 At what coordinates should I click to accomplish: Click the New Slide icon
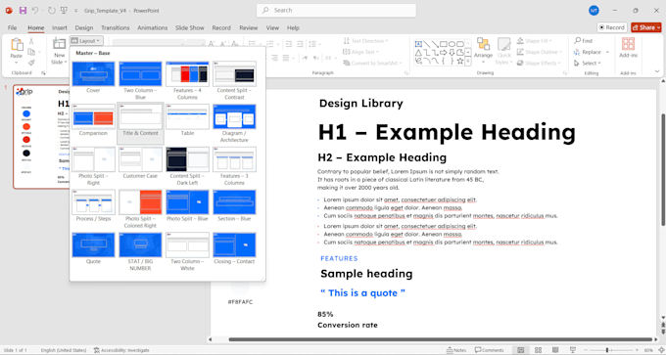tap(59, 44)
